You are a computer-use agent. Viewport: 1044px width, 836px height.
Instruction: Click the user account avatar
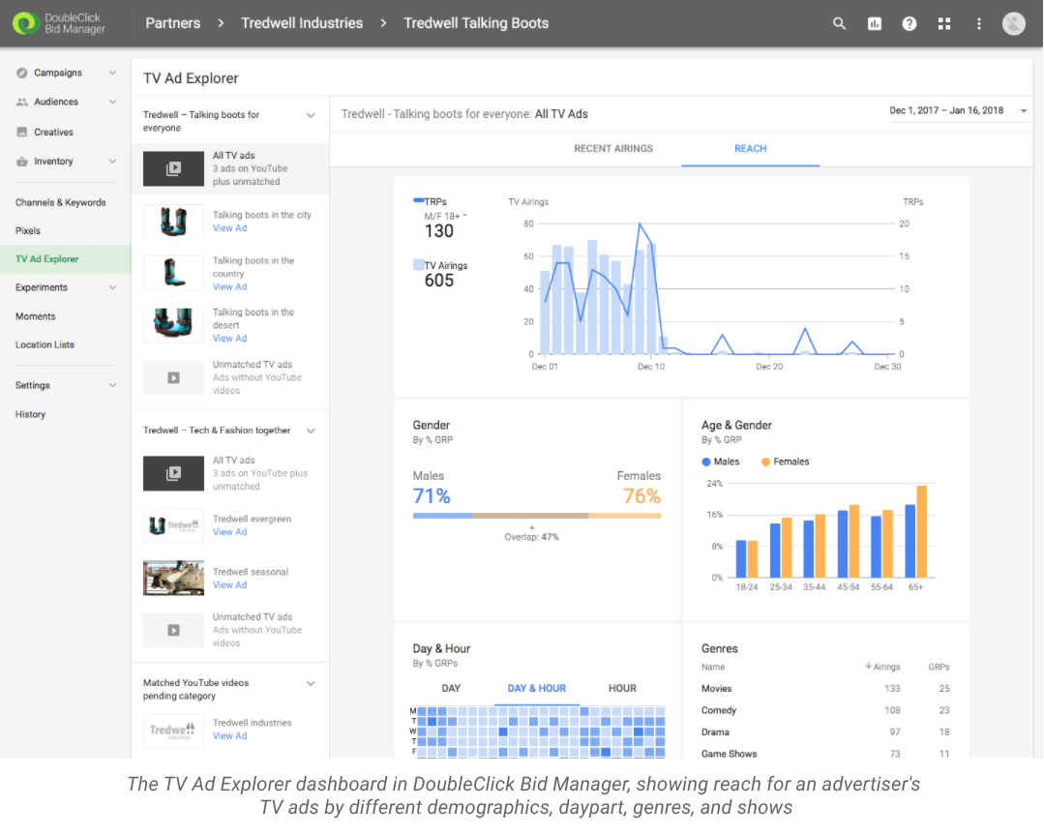pos(1013,23)
